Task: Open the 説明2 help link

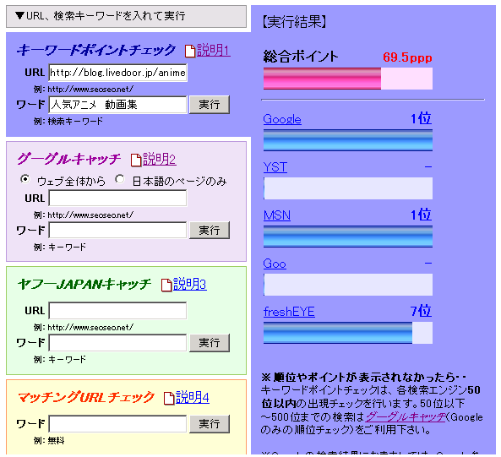Action: click(160, 159)
